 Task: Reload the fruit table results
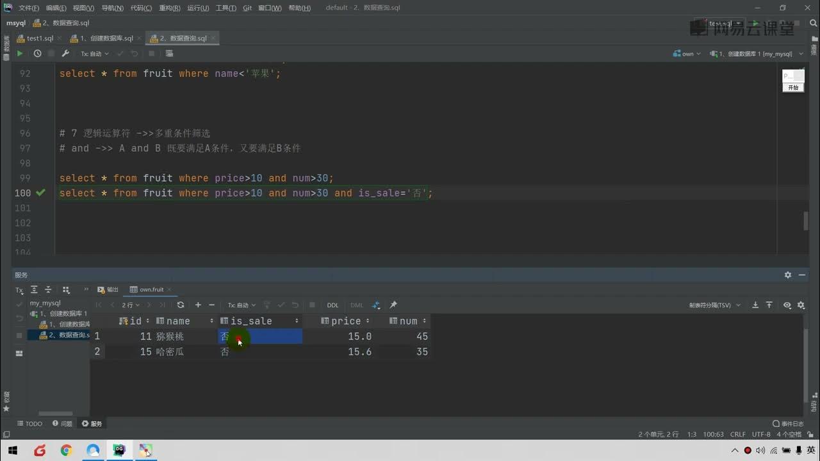181,305
